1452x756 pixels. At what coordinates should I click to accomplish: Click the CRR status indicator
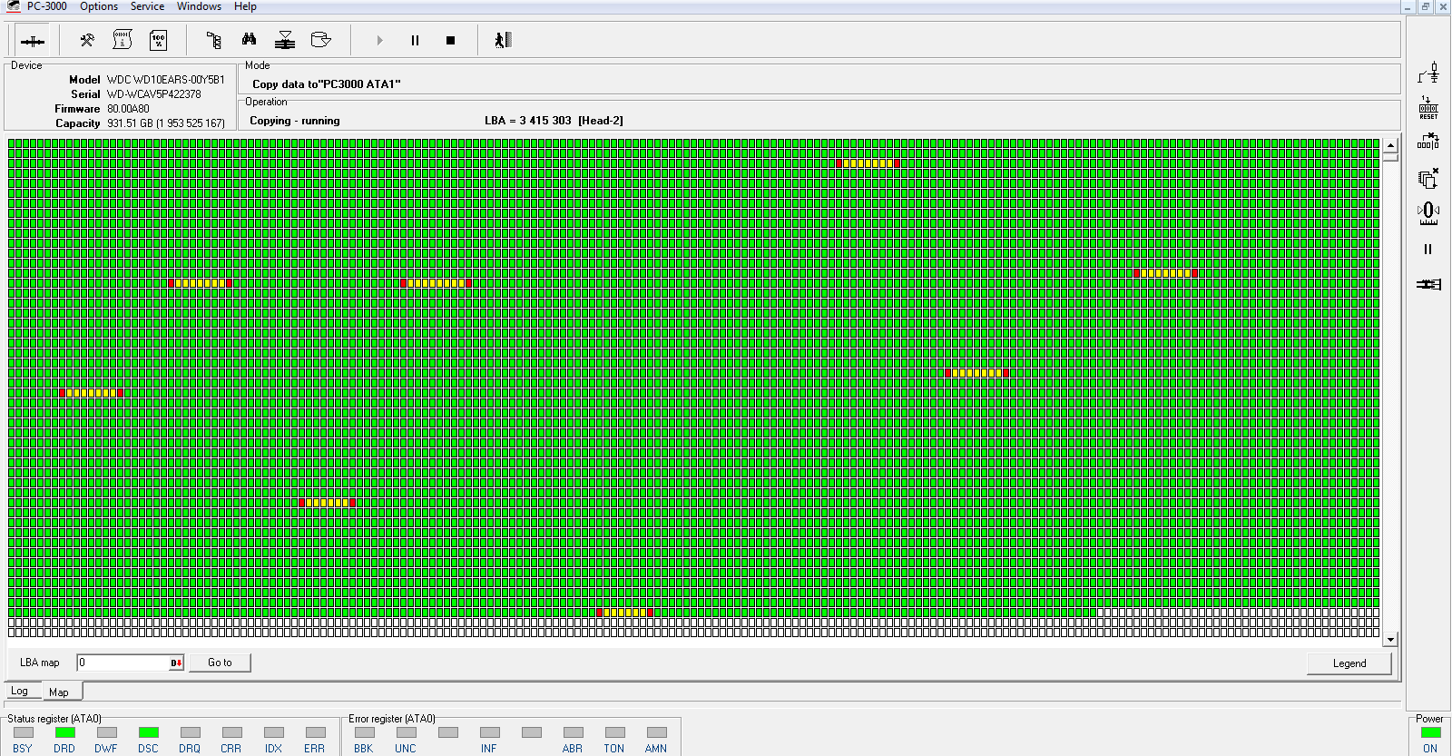[231, 732]
